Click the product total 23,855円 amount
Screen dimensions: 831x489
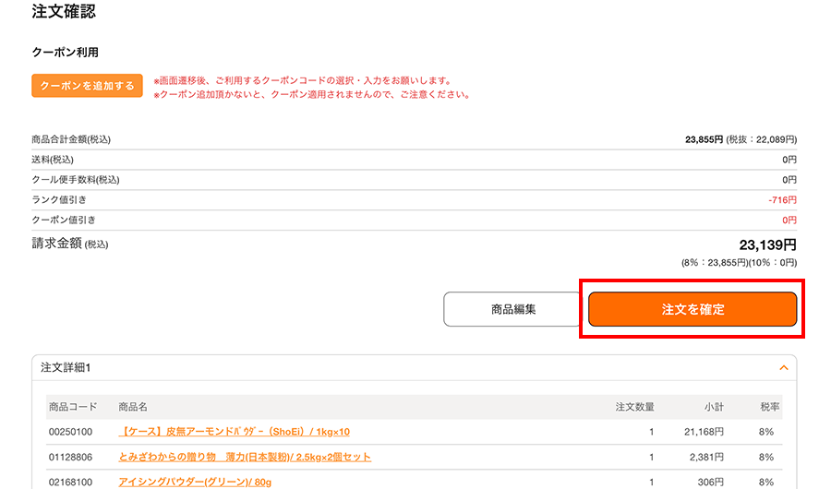[x=704, y=139]
